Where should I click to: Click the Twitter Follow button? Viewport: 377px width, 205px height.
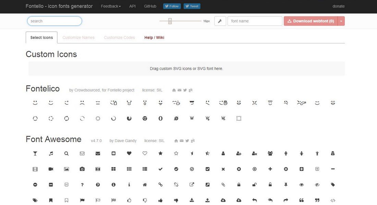pyautogui.click(x=172, y=6)
